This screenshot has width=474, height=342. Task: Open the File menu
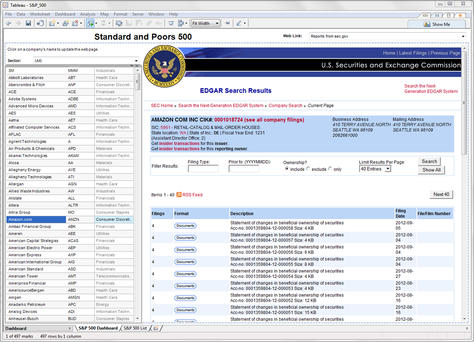click(8, 14)
